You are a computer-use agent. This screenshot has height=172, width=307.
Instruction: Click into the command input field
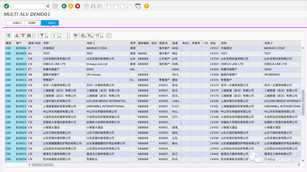coord(28,6)
